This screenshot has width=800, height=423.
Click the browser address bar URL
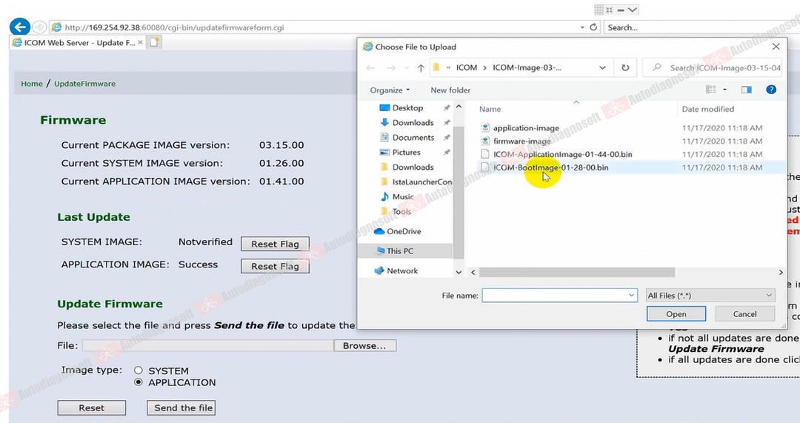174,27
